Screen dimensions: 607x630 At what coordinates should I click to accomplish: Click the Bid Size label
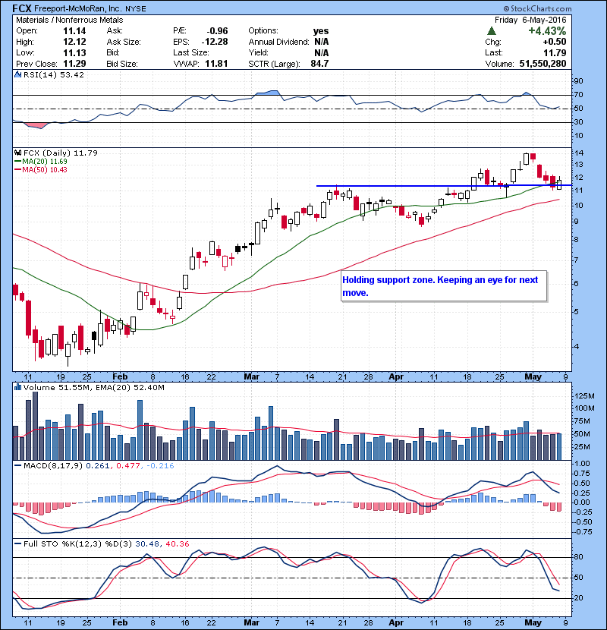coord(122,64)
